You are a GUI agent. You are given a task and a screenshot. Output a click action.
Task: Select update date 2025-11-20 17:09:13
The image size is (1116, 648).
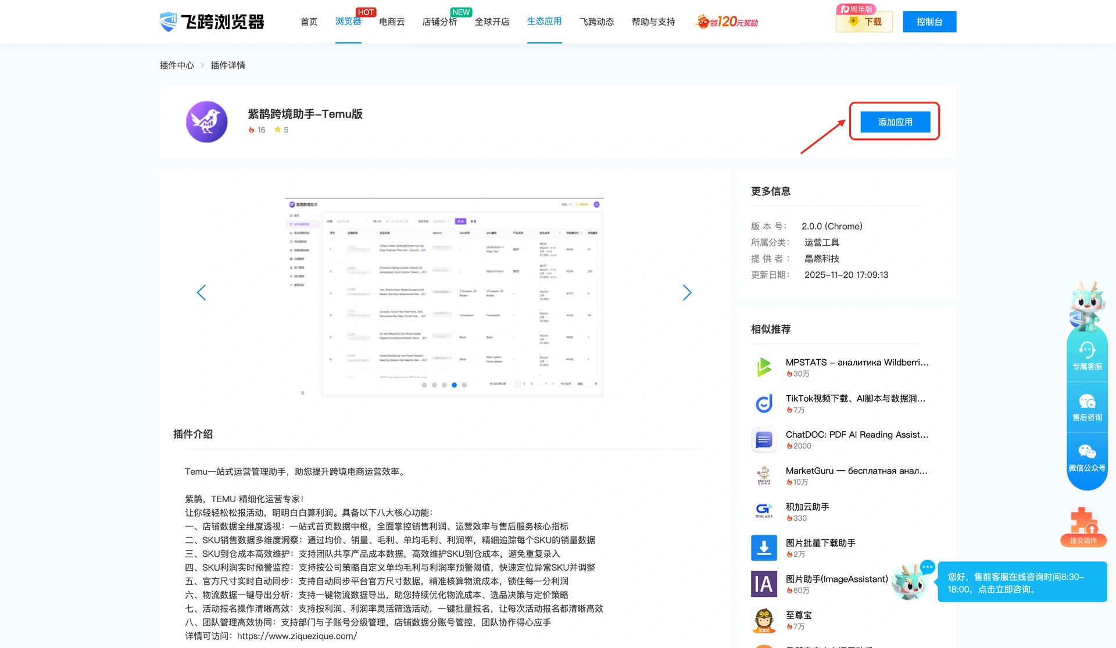click(846, 275)
